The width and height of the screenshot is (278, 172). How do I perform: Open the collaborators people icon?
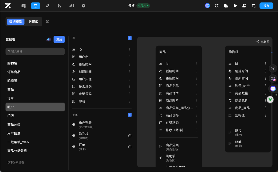[244, 6]
